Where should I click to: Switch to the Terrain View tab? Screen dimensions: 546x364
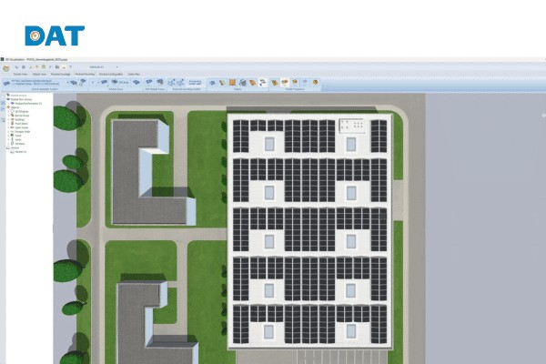tap(20, 74)
